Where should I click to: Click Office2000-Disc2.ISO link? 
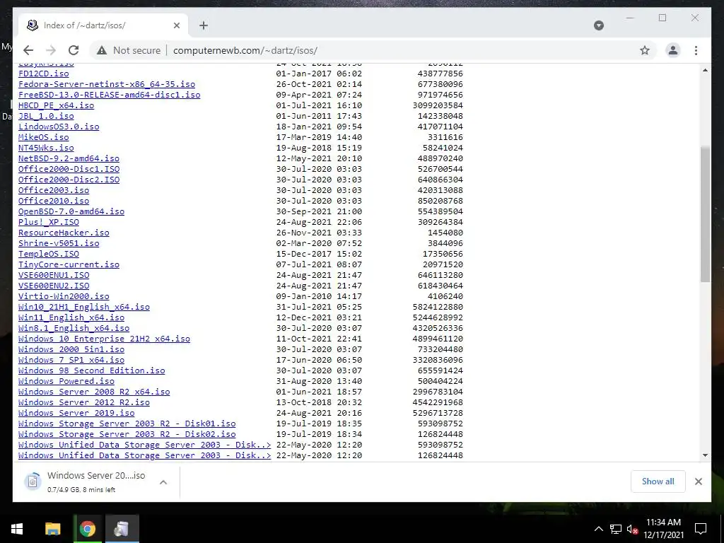tap(69, 180)
